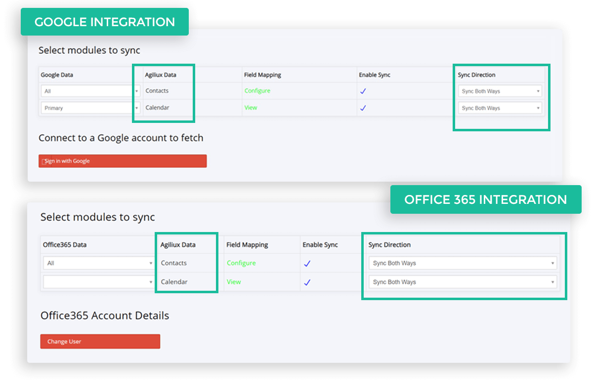The height and width of the screenshot is (388, 593).
Task: Open Office365 Contacts Sync Direction dropdown
Action: pyautogui.click(x=463, y=263)
